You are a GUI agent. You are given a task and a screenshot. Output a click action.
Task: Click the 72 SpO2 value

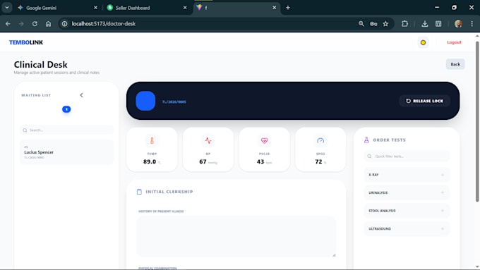[318, 161]
